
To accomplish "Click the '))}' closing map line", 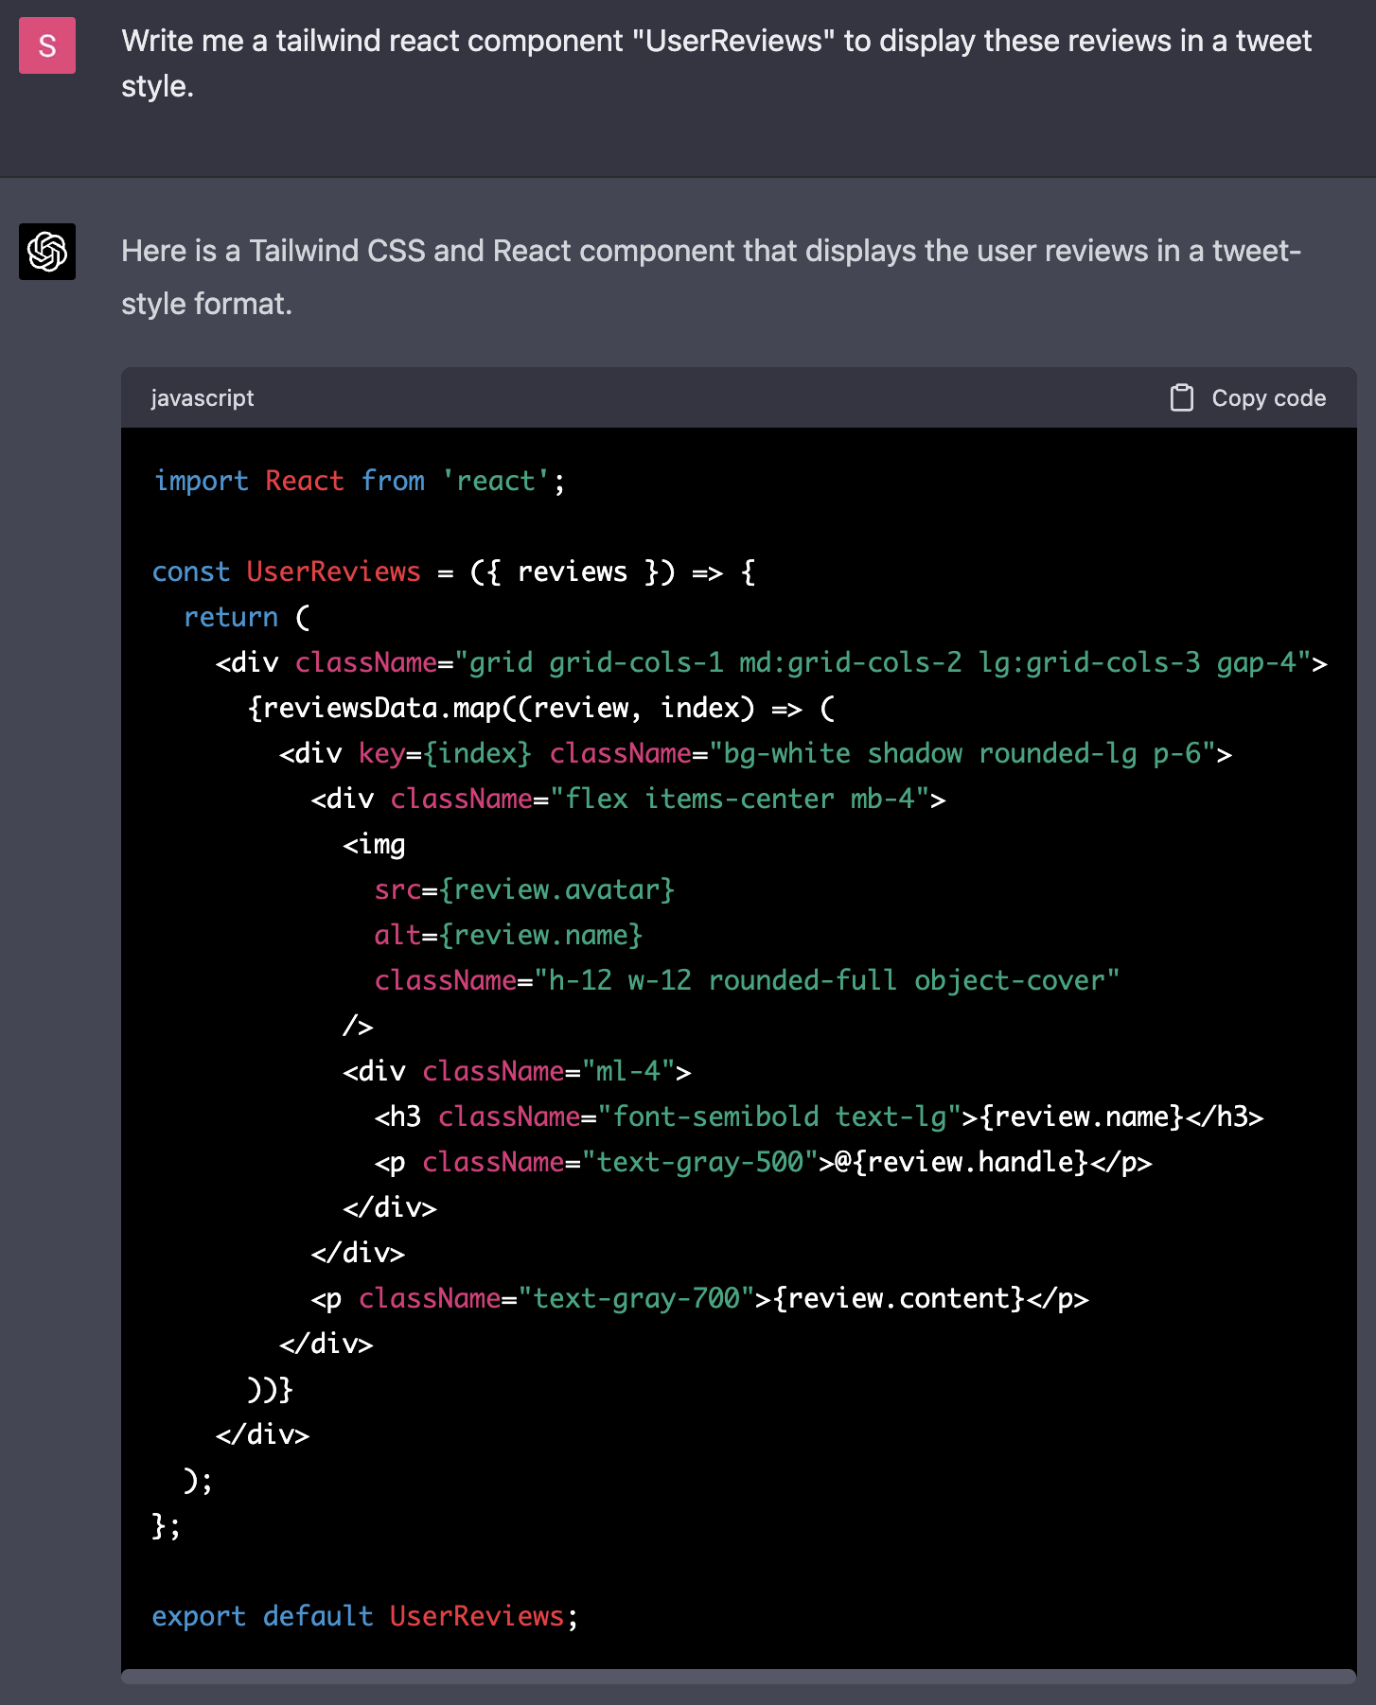I will pos(271,1389).
